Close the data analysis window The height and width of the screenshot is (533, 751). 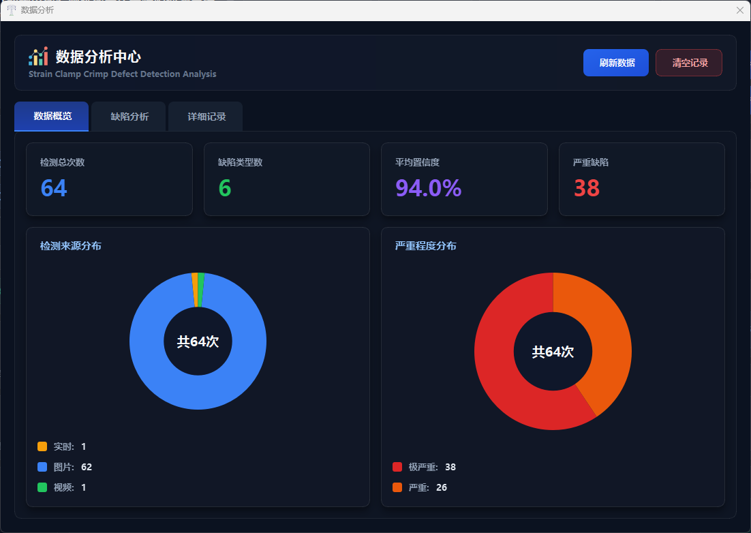click(739, 10)
